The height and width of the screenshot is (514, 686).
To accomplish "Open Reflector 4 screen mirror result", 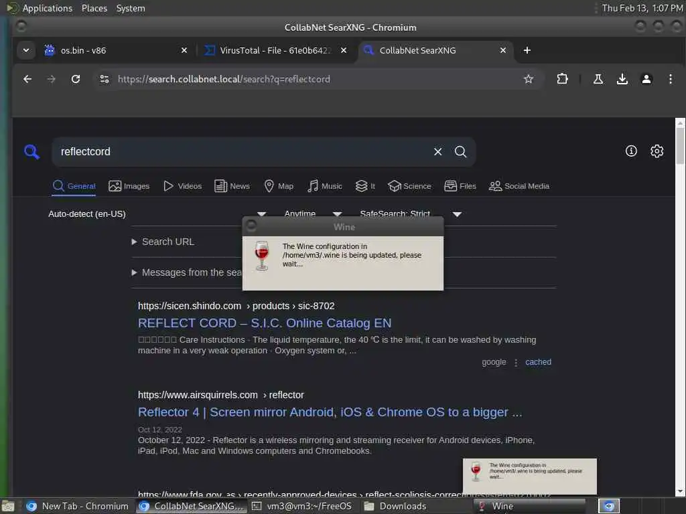I will [x=330, y=412].
